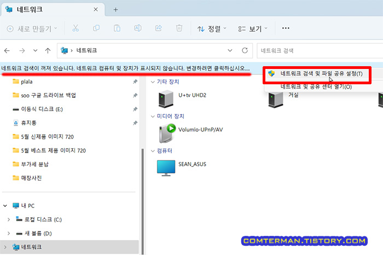
Task: Click the network icon in address bar
Action: (x=64, y=50)
